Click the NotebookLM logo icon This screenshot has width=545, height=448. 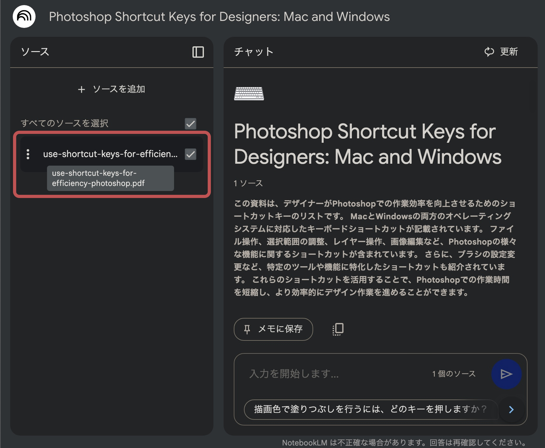pos(24,16)
